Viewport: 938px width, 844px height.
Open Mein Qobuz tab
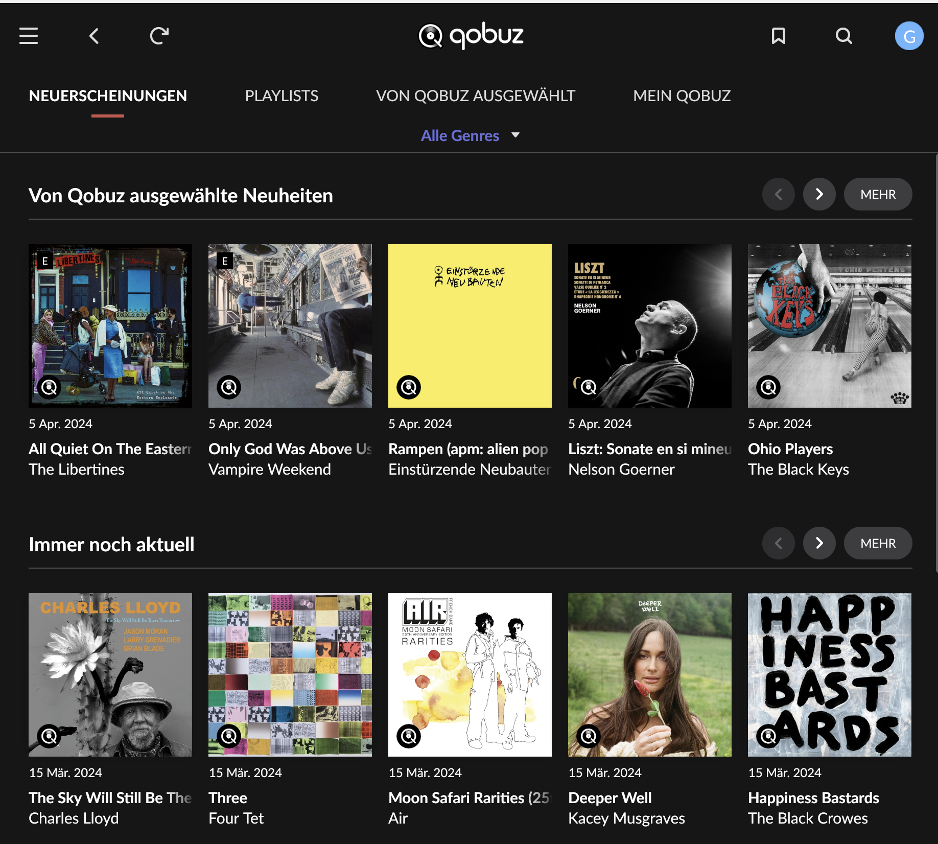coord(682,96)
